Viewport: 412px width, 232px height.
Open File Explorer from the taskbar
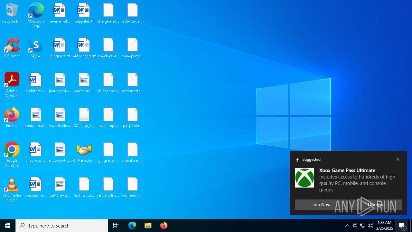[x=148, y=226]
